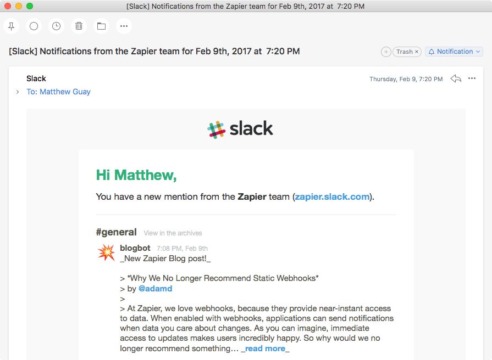The image size is (492, 360).
Task: Remove the Trash label with its x
Action: 417,51
